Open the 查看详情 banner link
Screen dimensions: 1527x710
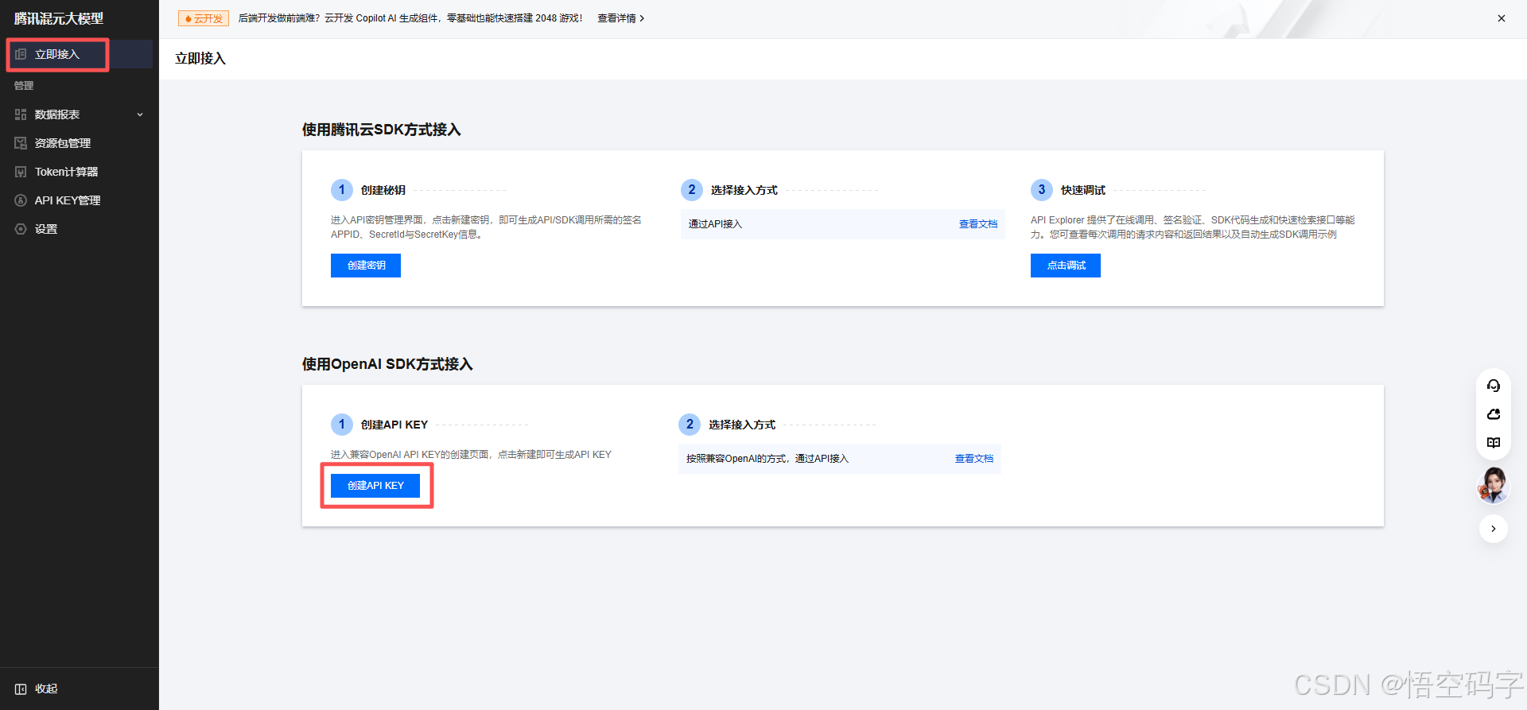621,18
